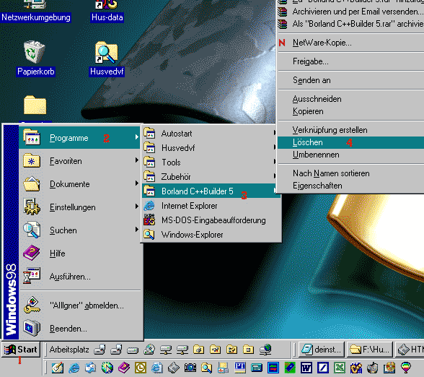Screen dimensions: 424x377
Task: Click network globe icon in Arbeitsplatz toolbar
Action: coord(265,350)
